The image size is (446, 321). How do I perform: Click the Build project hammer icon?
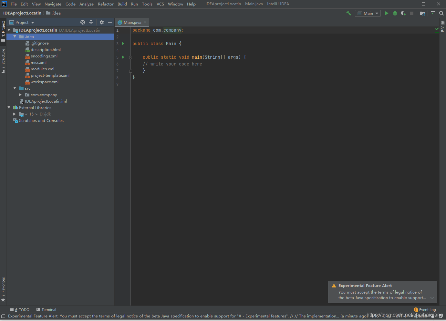coord(348,13)
